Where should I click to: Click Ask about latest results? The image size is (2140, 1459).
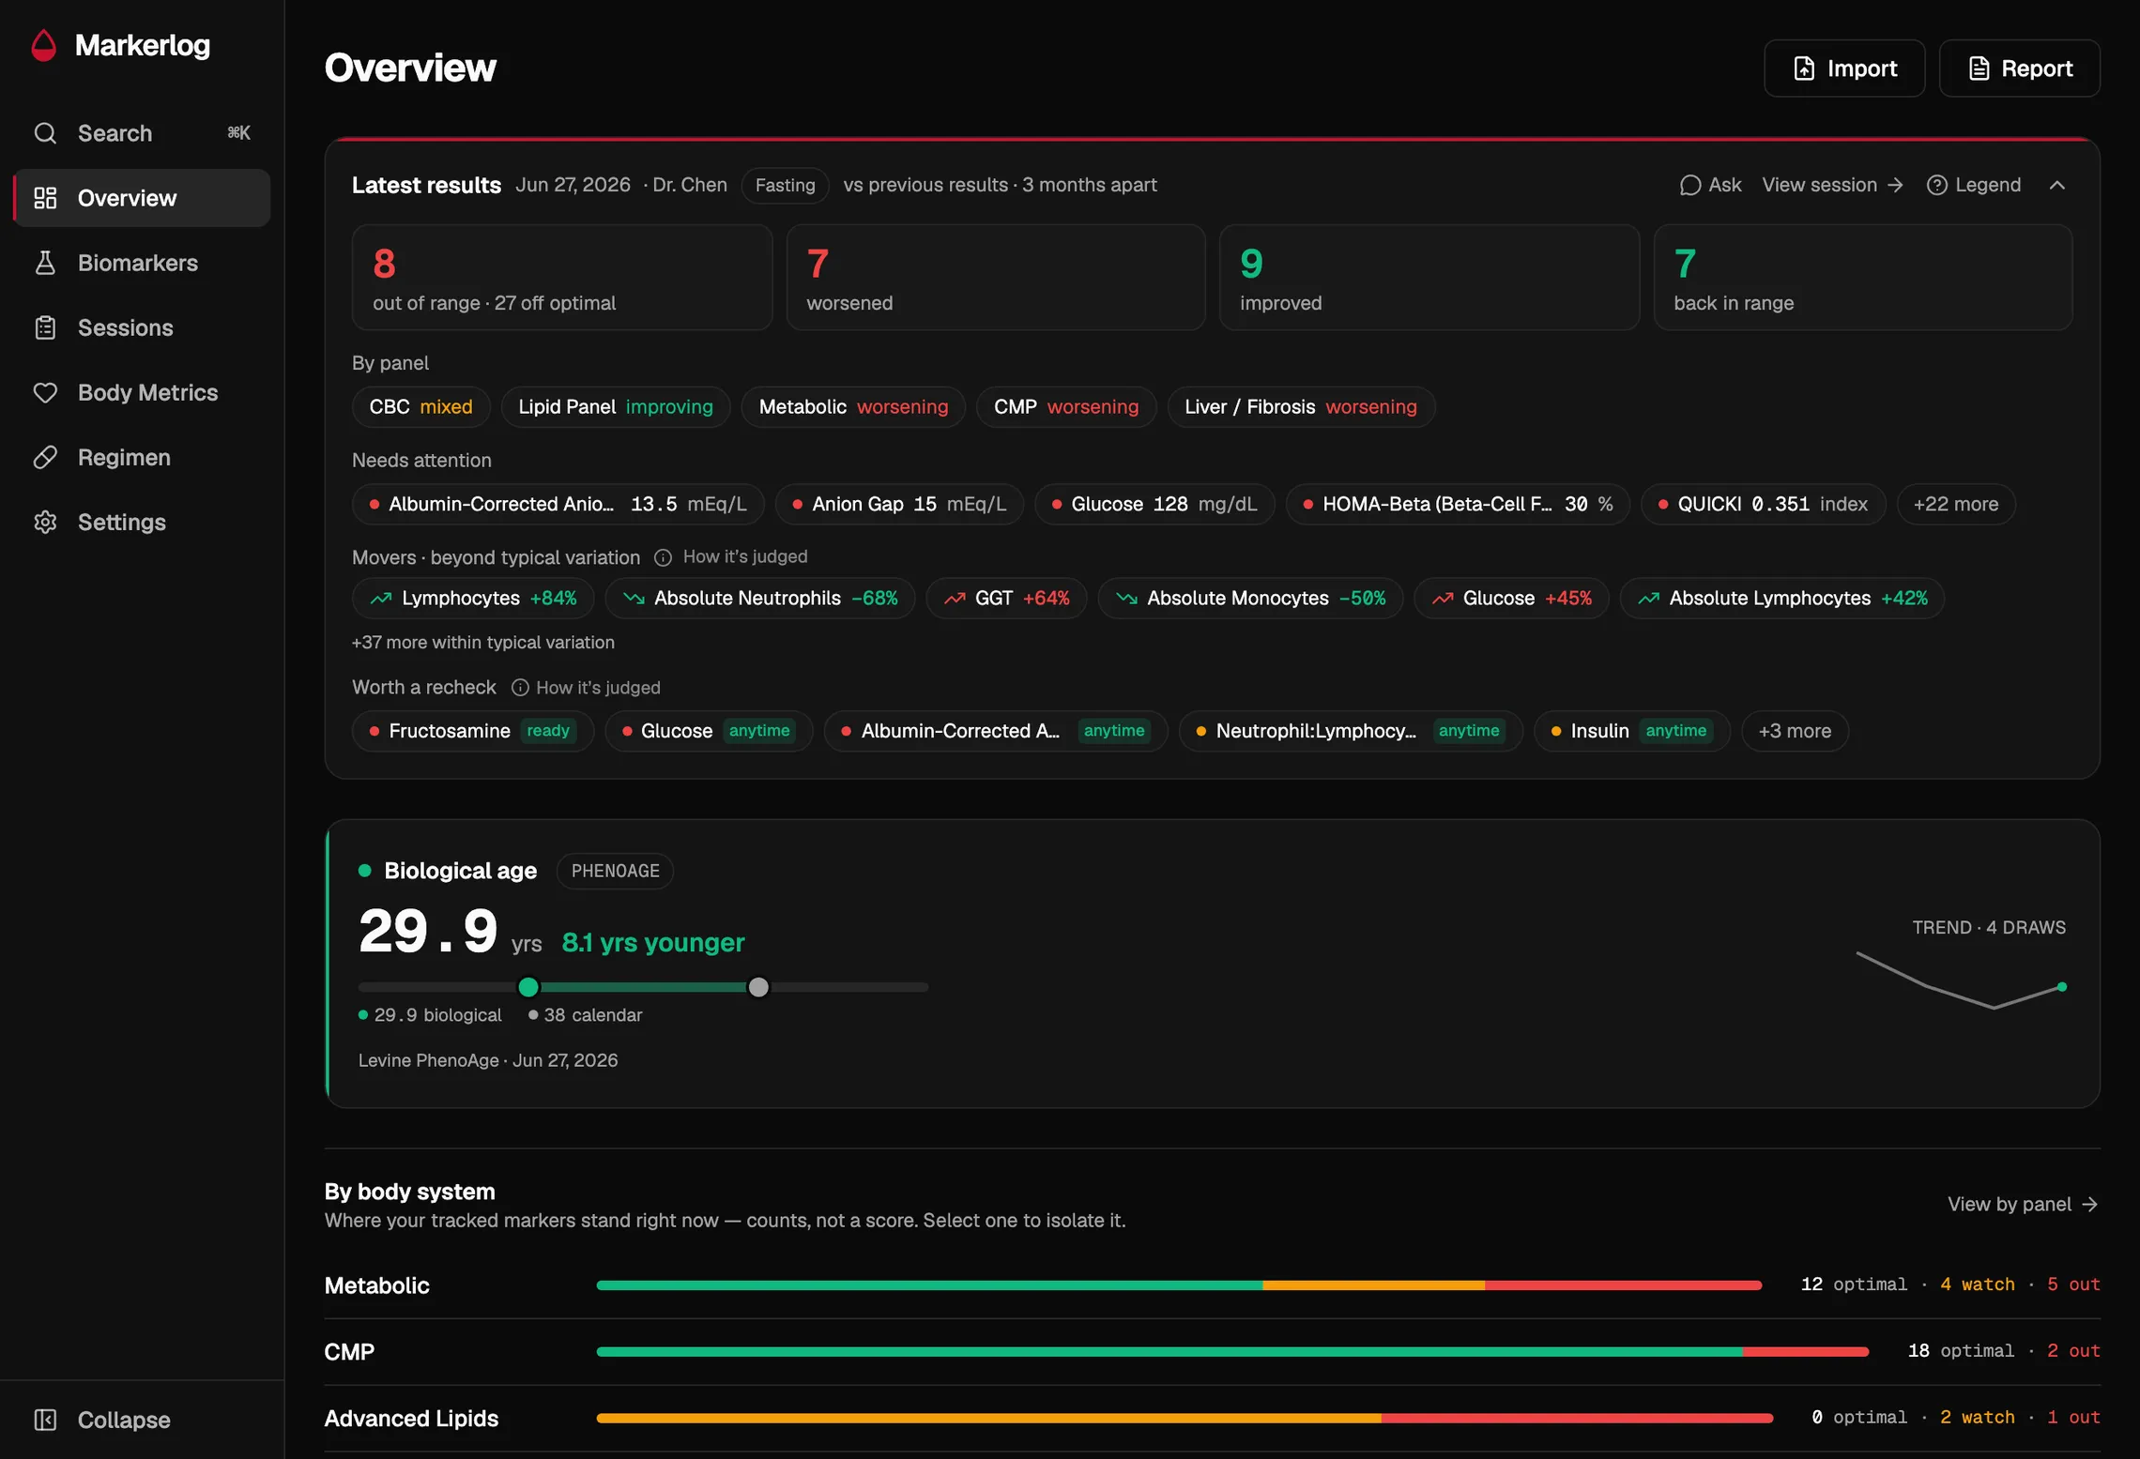1710,185
